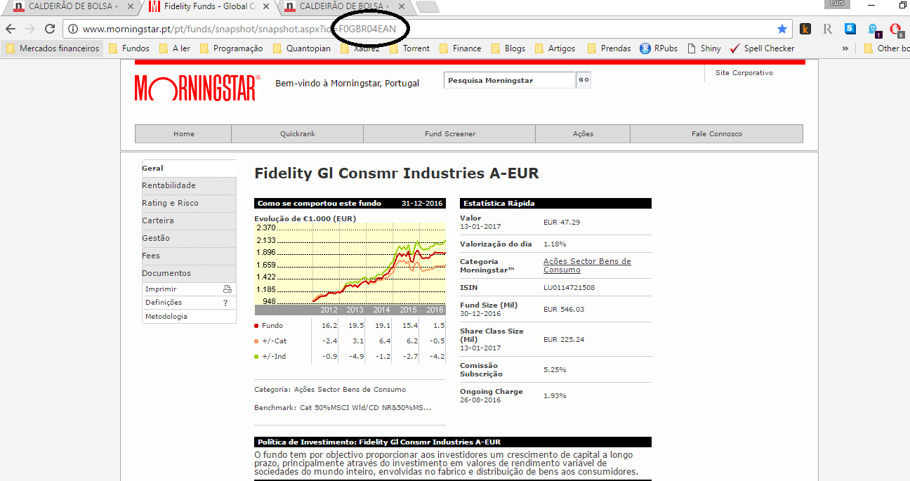
Task: Click the EUR 47.29 fund value
Action: (x=562, y=222)
